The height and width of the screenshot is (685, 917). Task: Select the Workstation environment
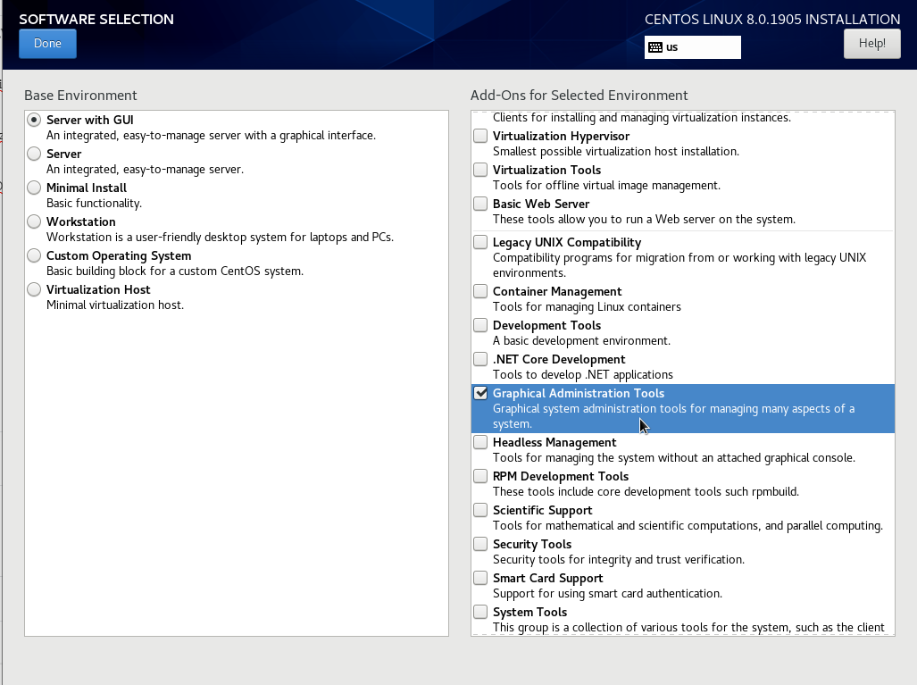point(33,221)
